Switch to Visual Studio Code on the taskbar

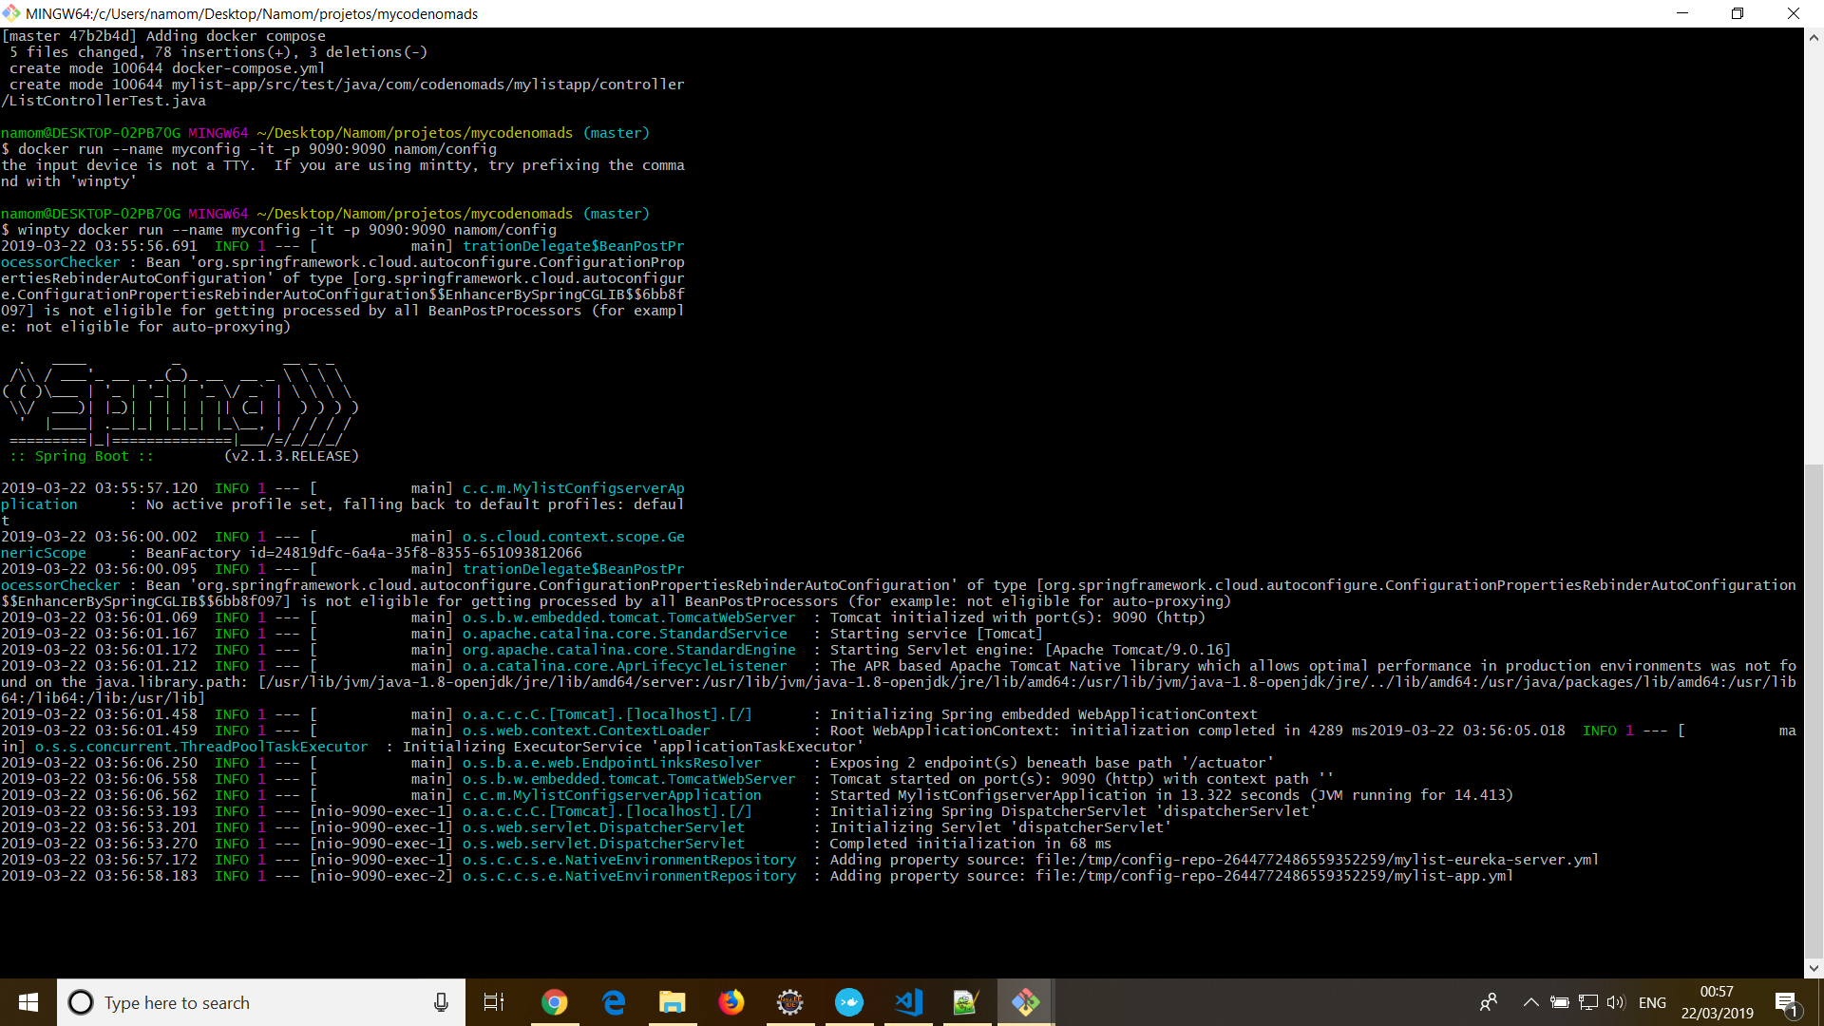908,1002
